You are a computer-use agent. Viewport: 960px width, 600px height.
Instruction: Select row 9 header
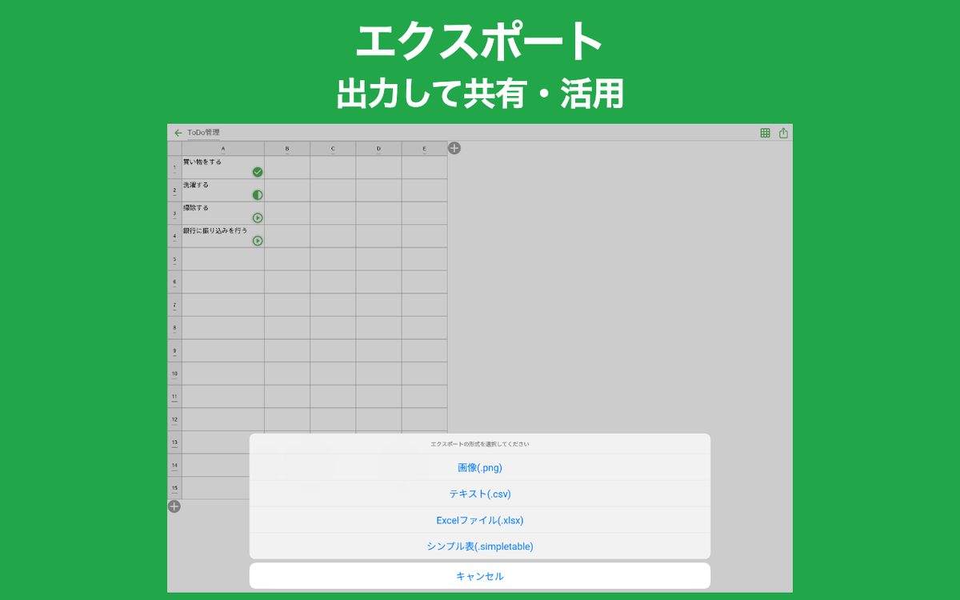(174, 351)
